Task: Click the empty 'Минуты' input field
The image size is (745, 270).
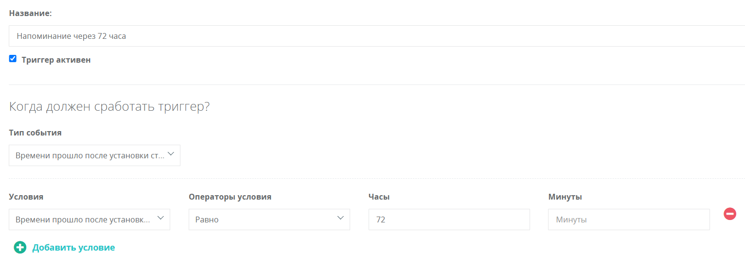Action: tap(629, 219)
